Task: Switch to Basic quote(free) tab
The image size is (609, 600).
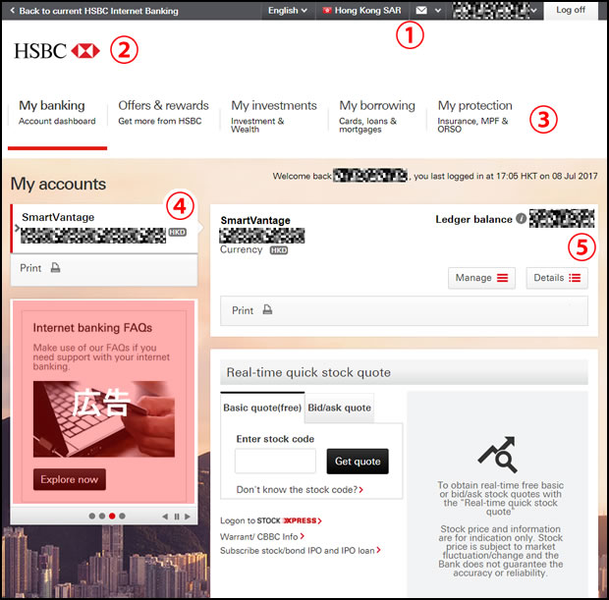Action: (262, 408)
